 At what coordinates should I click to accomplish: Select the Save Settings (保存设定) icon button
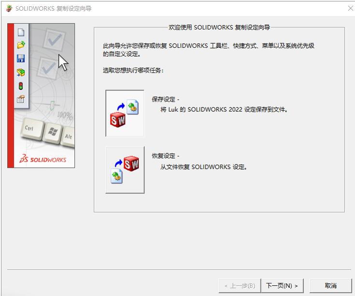[x=125, y=113]
